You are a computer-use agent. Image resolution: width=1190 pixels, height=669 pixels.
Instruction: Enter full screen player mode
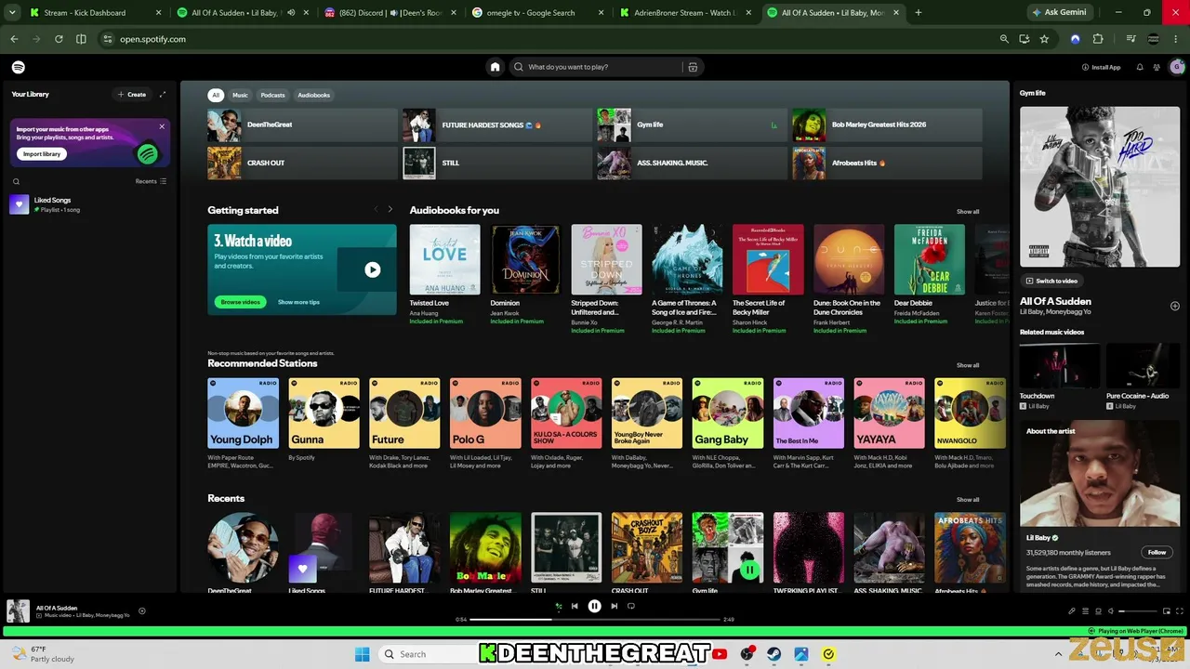point(1180,611)
